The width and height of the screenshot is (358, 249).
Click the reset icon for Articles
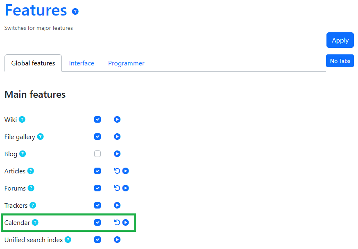(117, 171)
